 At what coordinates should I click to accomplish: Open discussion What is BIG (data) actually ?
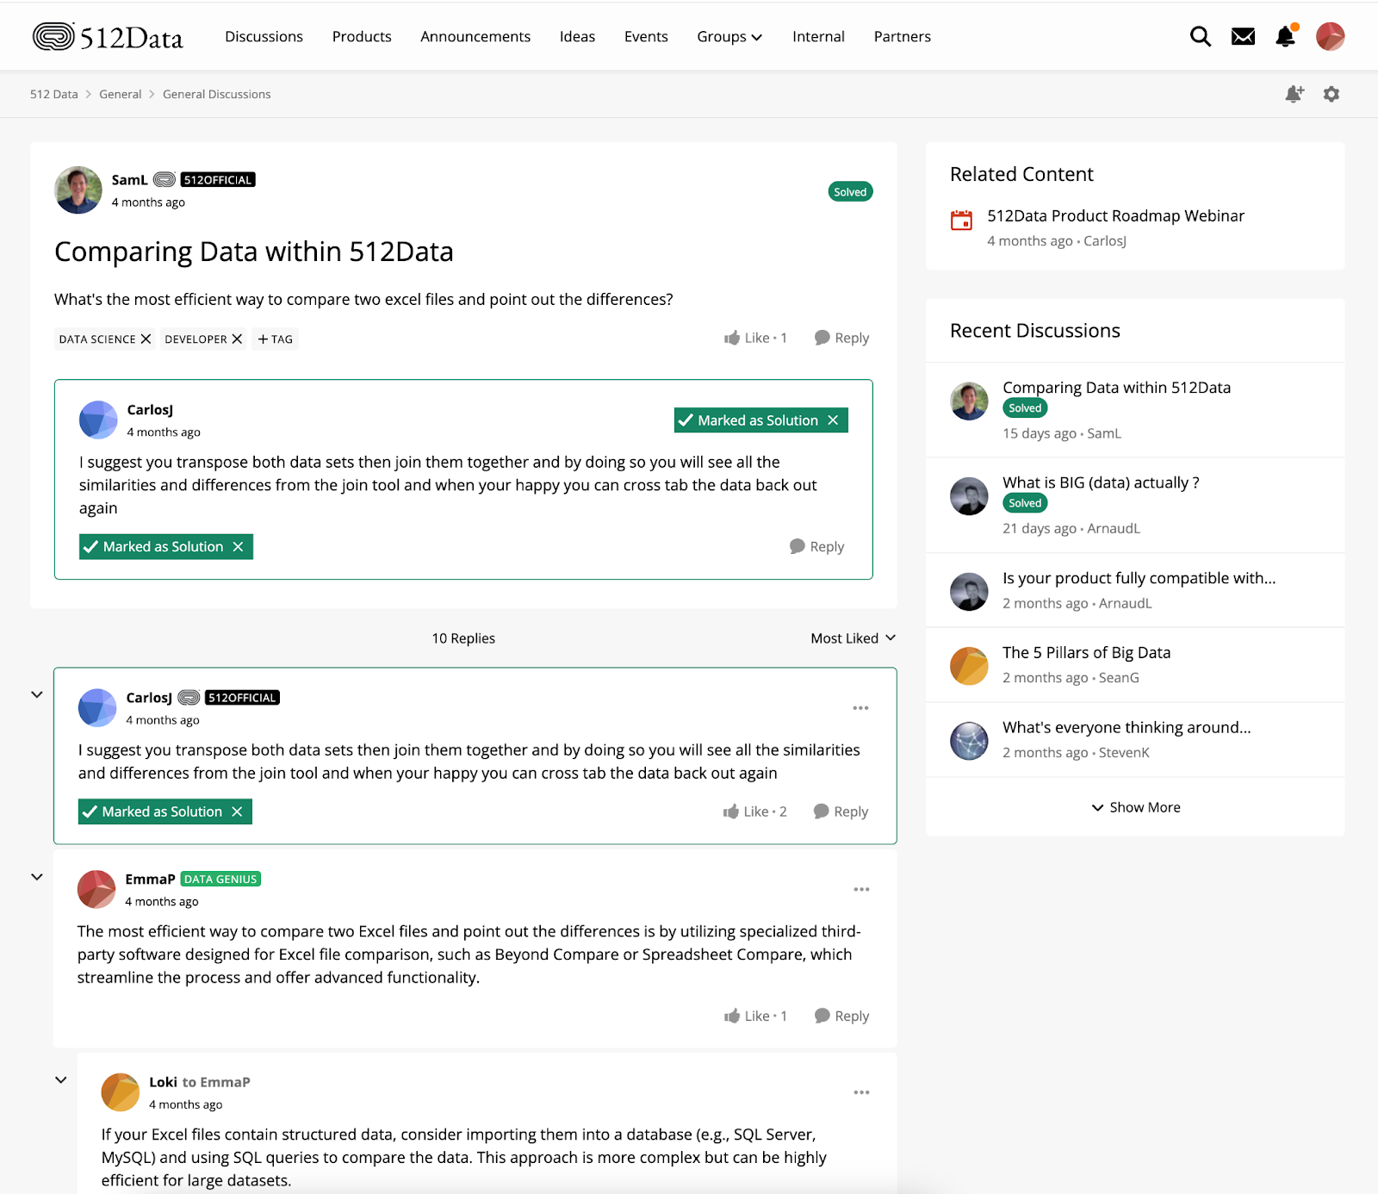click(x=1101, y=482)
